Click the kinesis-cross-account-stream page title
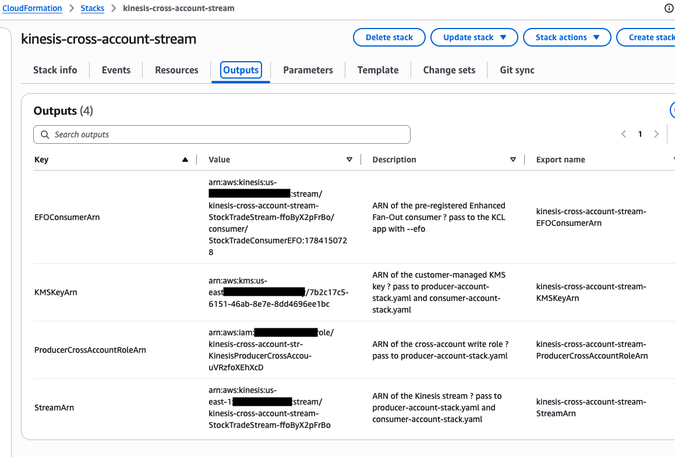This screenshot has width=675, height=457. point(108,39)
